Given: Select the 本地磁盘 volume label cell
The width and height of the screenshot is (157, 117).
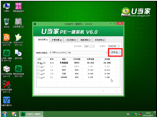Looking at the screenshot, I should (x=64, y=63).
